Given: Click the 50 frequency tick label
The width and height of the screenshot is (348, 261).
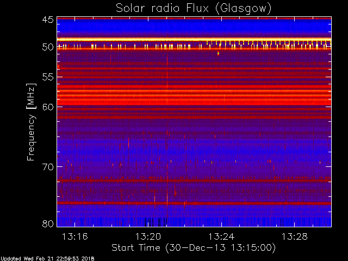Looking at the screenshot, I should click(x=48, y=47).
